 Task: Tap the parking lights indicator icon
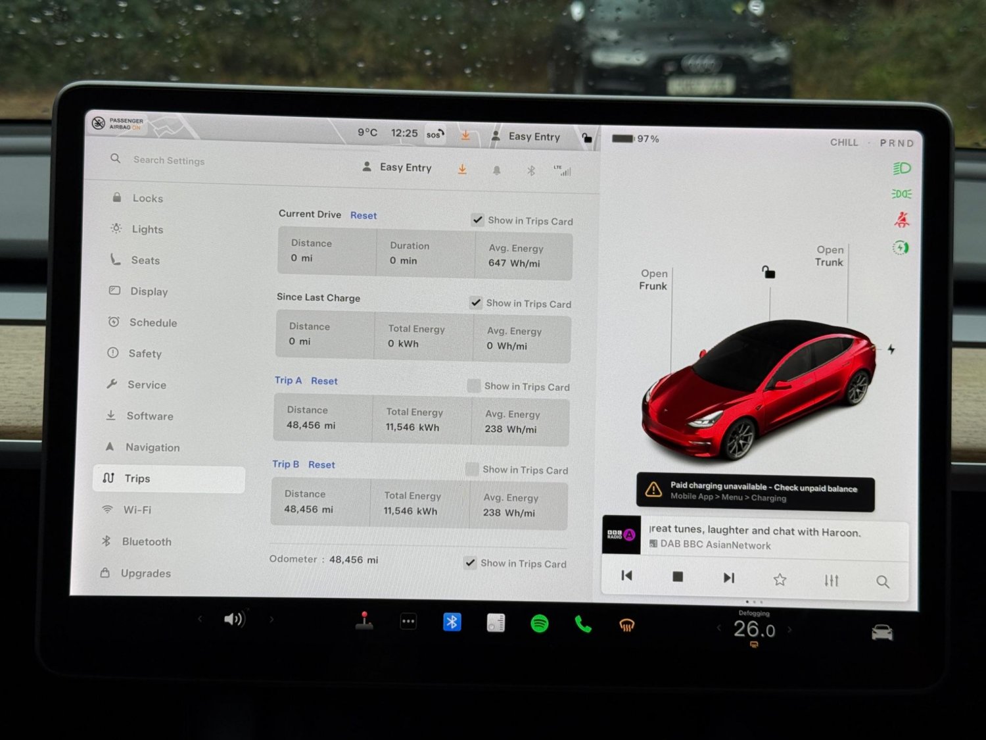click(901, 194)
